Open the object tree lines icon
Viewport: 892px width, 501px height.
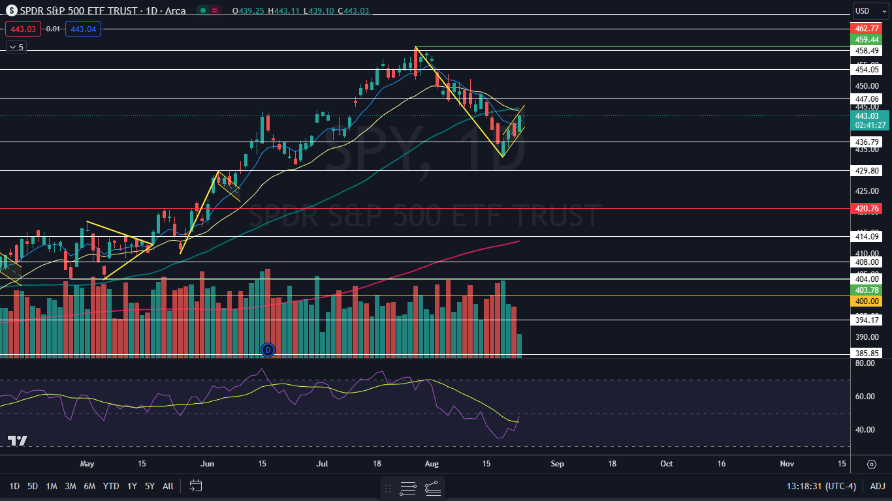(x=408, y=488)
